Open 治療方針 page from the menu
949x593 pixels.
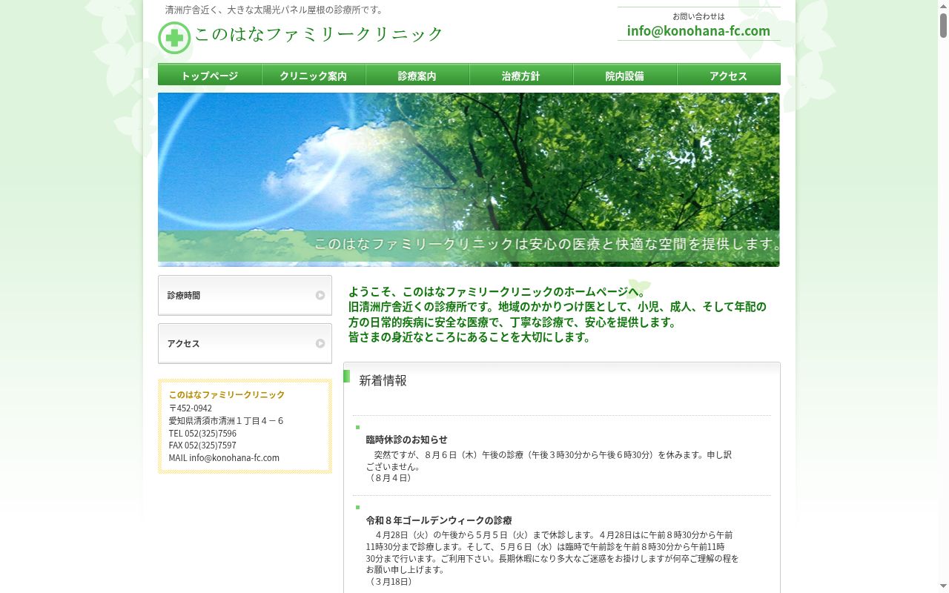(521, 75)
